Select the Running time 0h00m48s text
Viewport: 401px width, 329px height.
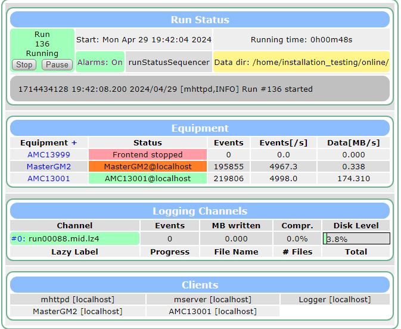(x=301, y=40)
